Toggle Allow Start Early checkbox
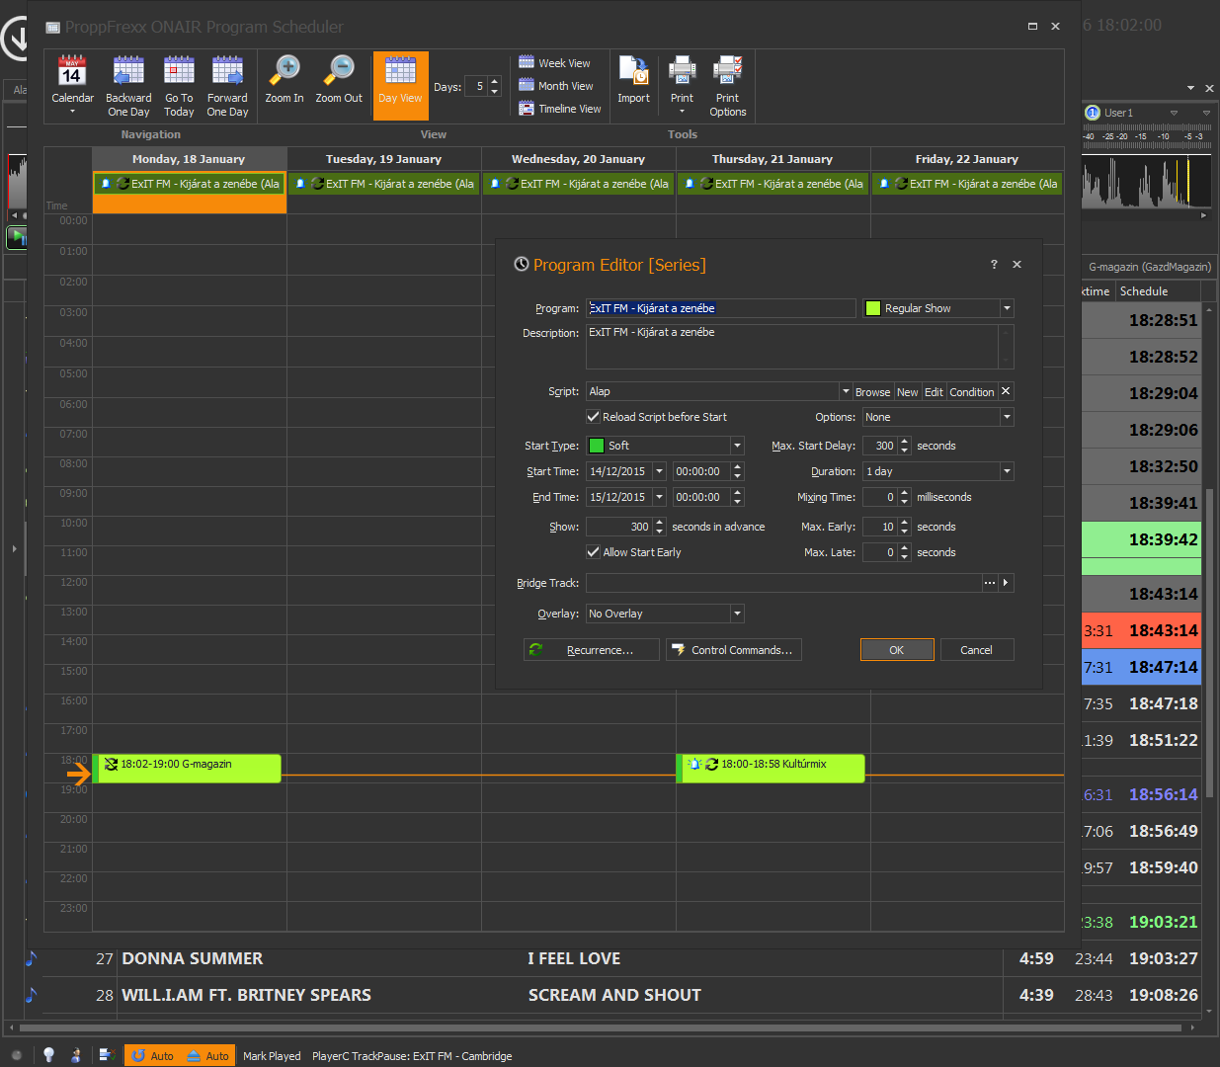The width and height of the screenshot is (1220, 1067). coord(593,552)
